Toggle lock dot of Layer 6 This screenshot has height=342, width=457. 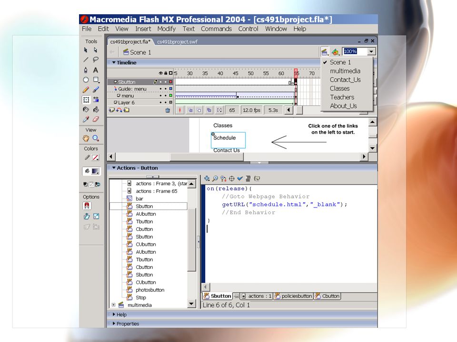(x=166, y=103)
